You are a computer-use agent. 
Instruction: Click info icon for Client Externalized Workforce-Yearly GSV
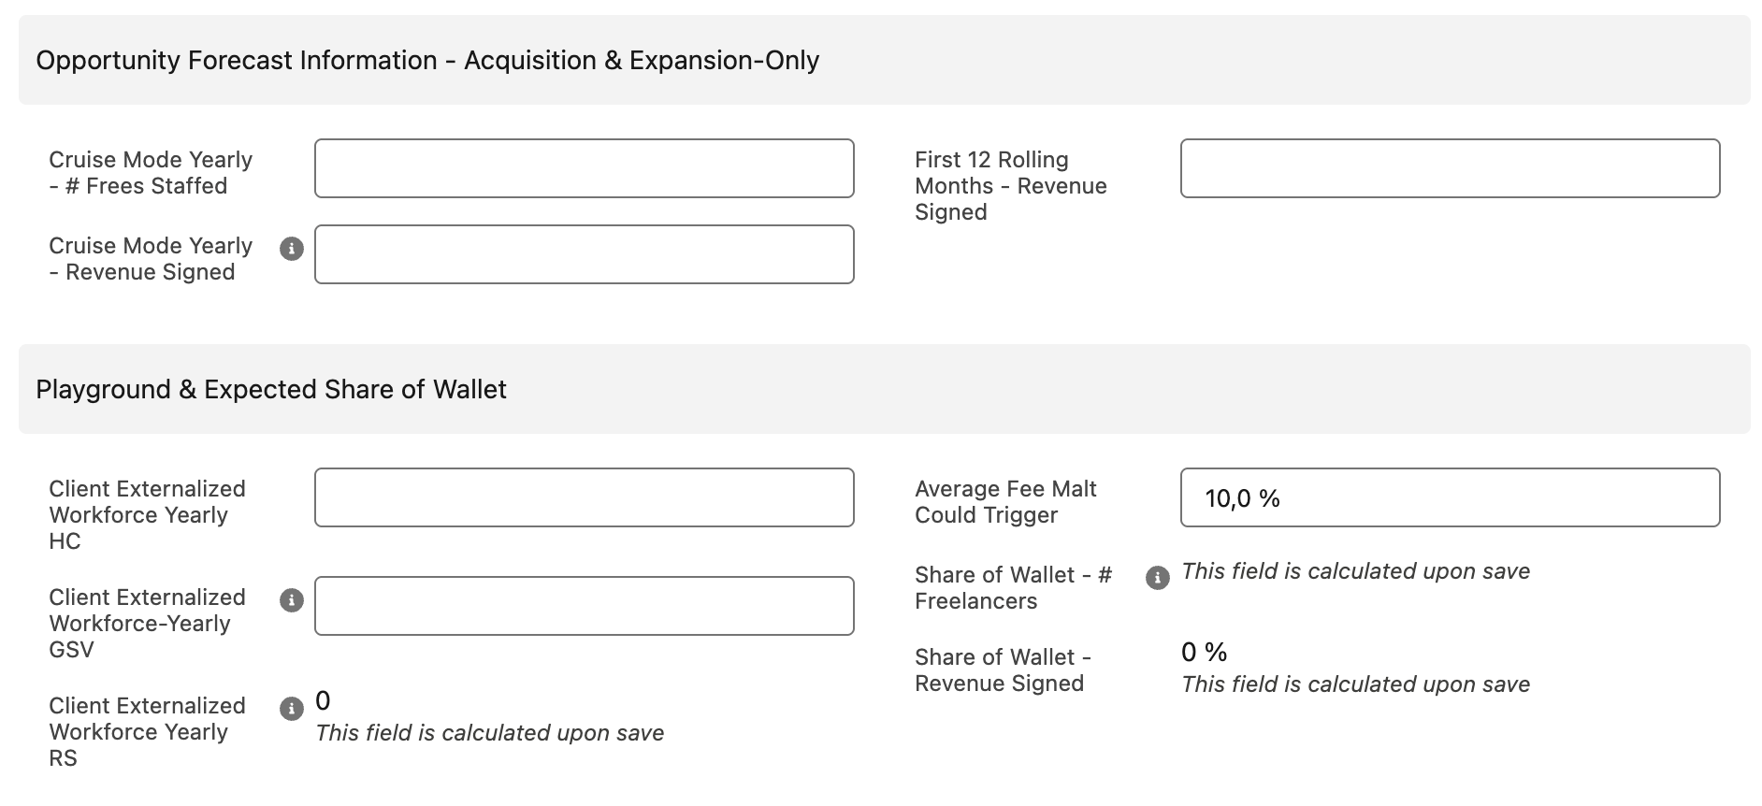pos(292,600)
